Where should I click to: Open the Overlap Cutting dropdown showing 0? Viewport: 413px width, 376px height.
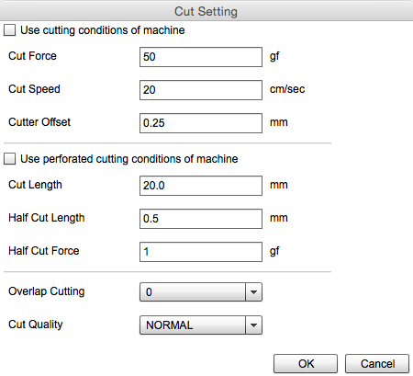[201, 292]
